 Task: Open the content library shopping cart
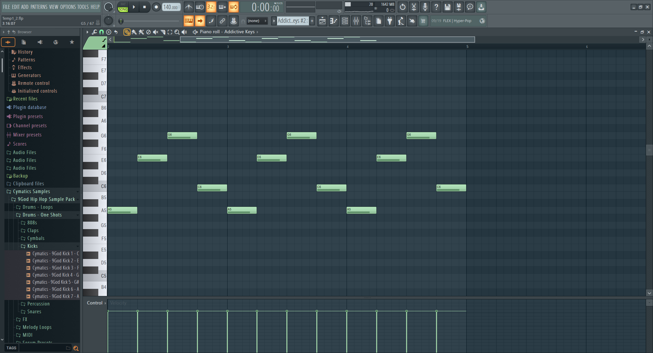423,21
